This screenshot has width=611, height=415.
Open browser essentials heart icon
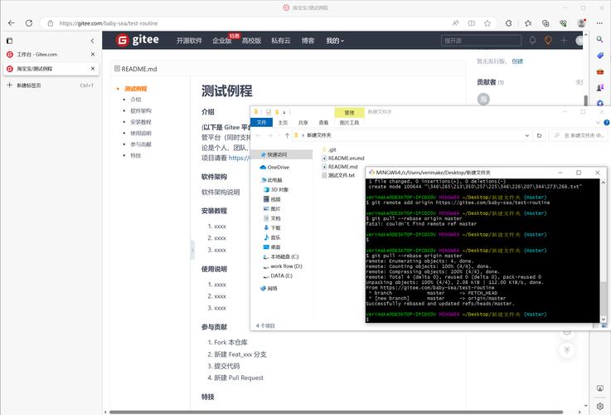[563, 23]
